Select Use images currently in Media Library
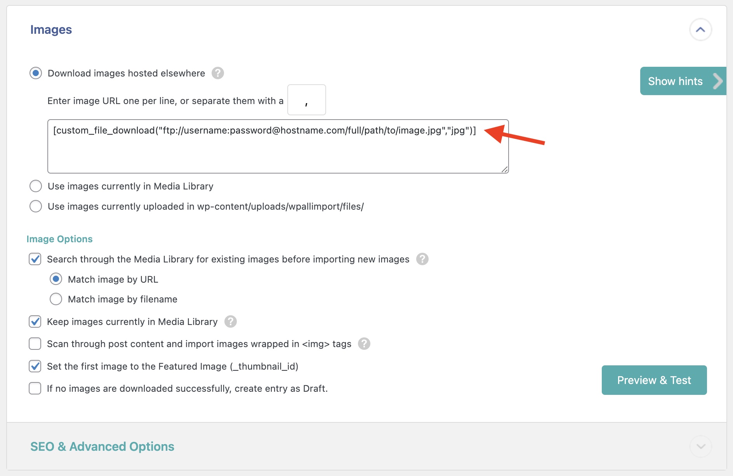 click(x=36, y=186)
